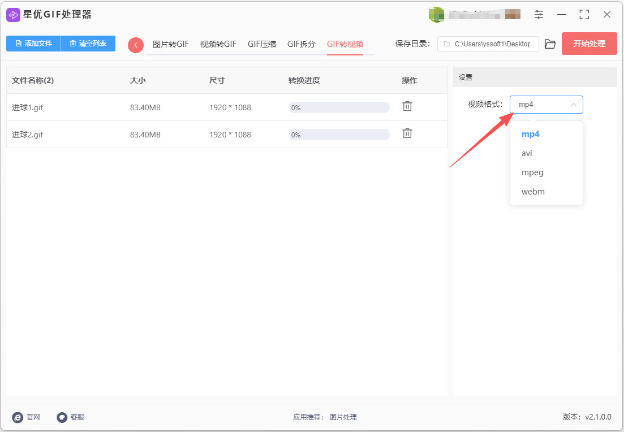Image resolution: width=624 pixels, height=432 pixels.
Task: Open 客服 customer service chat icon
Action: (62, 417)
